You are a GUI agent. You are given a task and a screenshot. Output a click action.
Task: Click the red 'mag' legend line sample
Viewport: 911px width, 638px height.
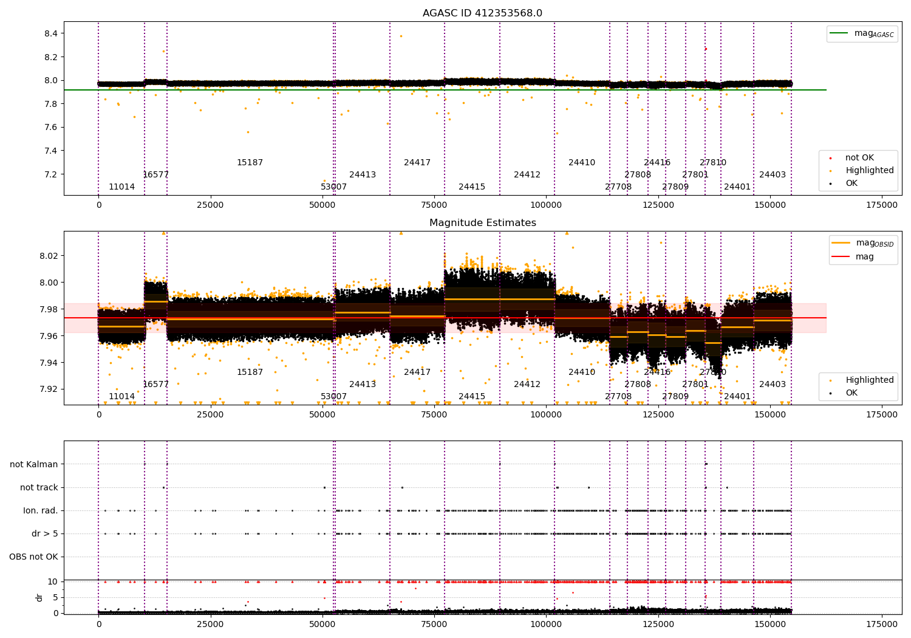pos(841,257)
